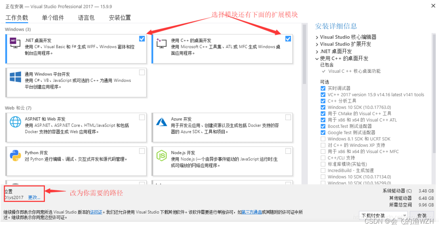Click the C++ desktop development icon
The width and height of the screenshot is (439, 228).
coord(161,43)
